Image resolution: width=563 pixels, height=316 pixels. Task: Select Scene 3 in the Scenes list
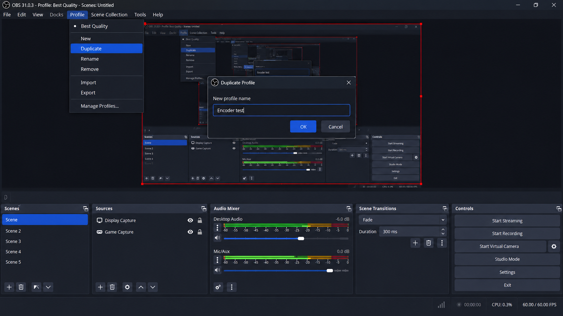click(45, 241)
